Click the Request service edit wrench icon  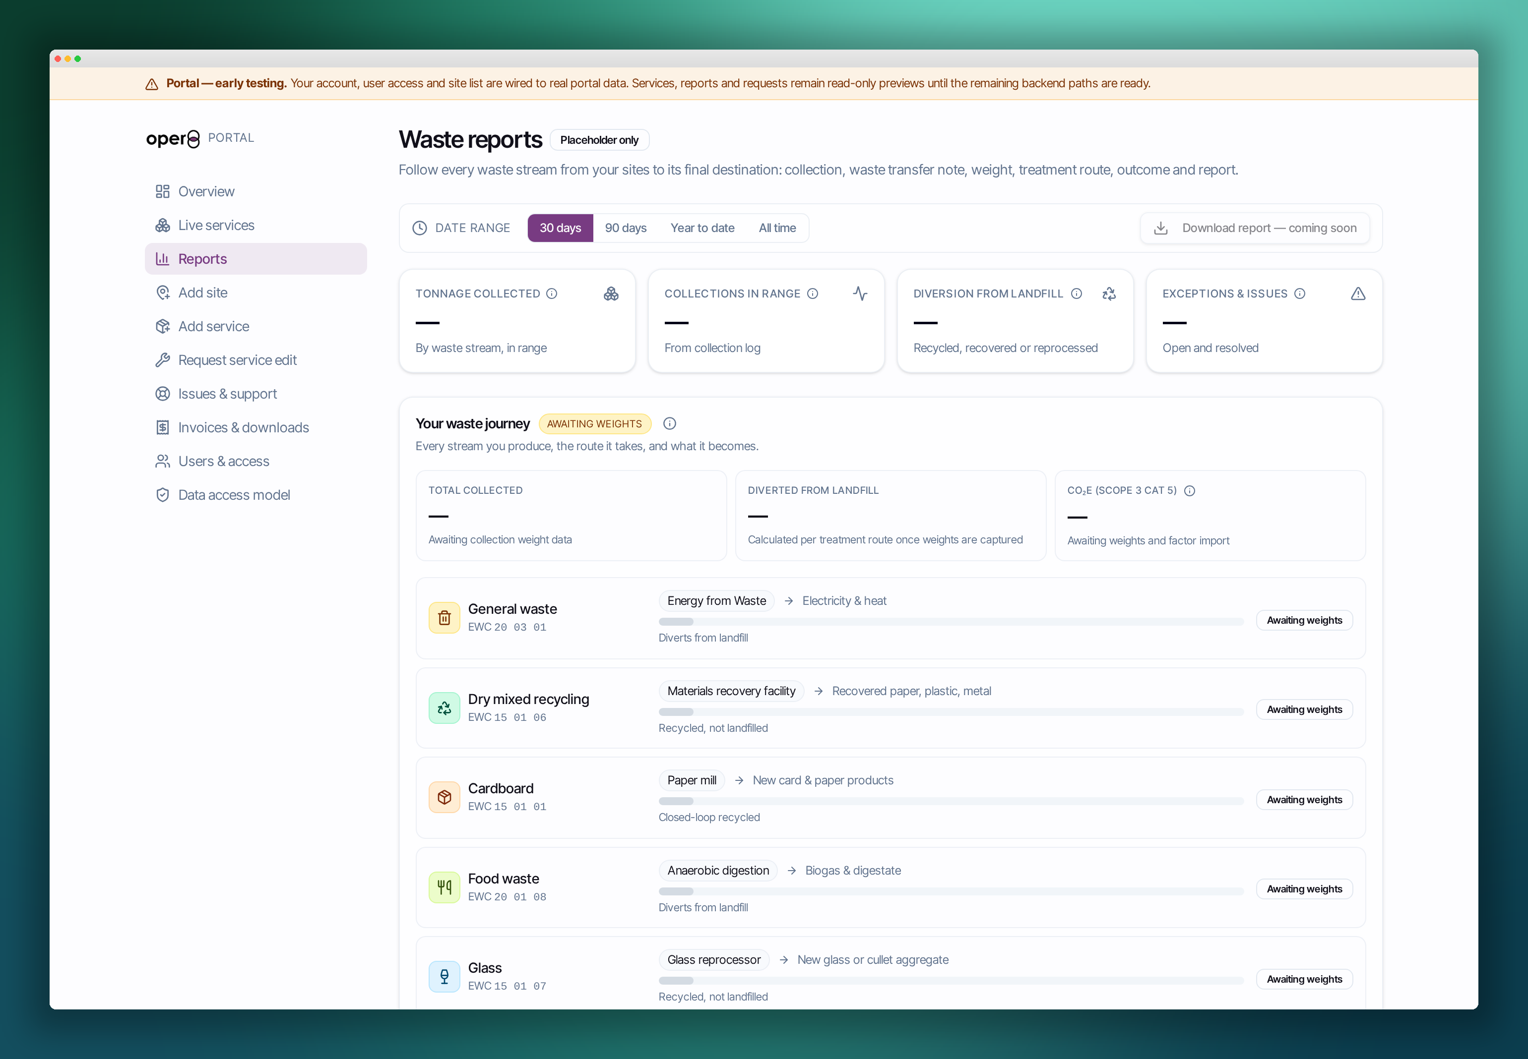(x=163, y=360)
